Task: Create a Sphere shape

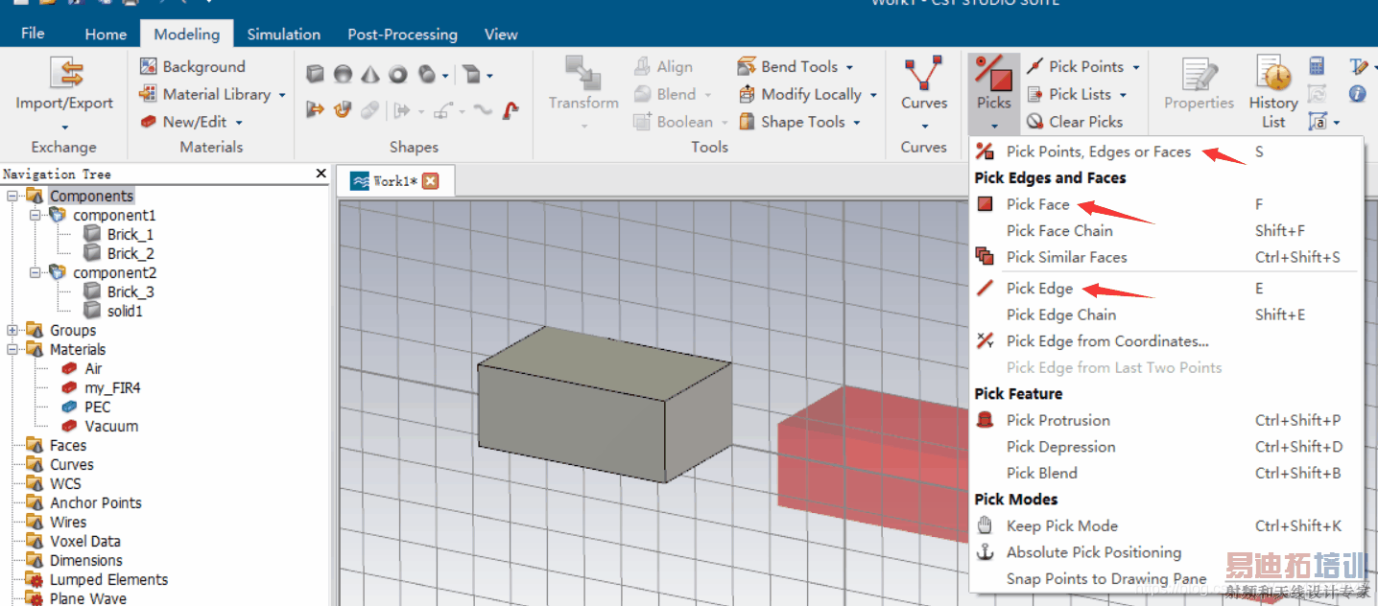Action: pos(343,75)
